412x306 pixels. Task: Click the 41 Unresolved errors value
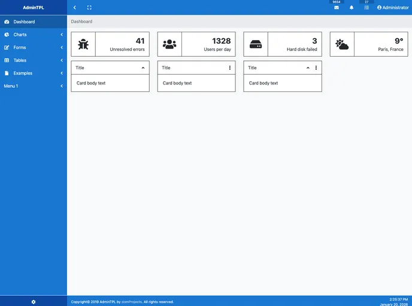[x=140, y=41]
